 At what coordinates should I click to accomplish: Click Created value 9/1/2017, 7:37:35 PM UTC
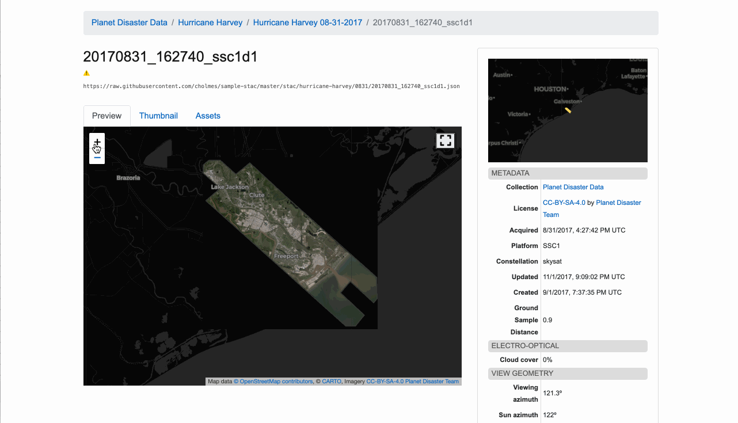pyautogui.click(x=582, y=292)
